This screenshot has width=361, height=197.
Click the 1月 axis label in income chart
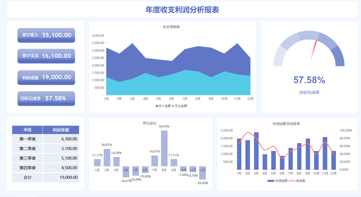pos(107,99)
